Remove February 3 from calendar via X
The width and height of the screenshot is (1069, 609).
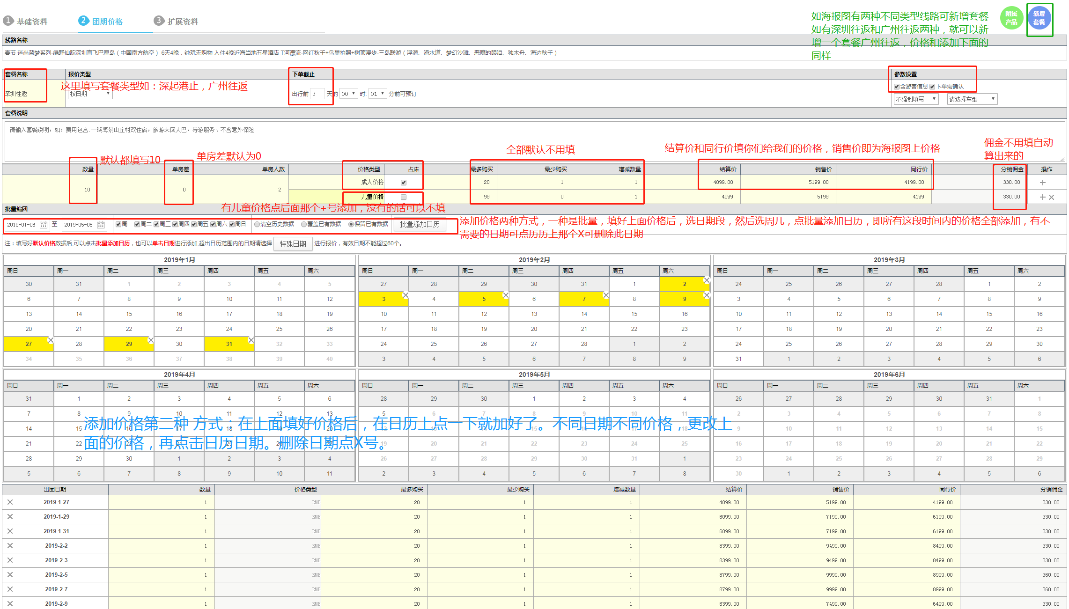405,295
